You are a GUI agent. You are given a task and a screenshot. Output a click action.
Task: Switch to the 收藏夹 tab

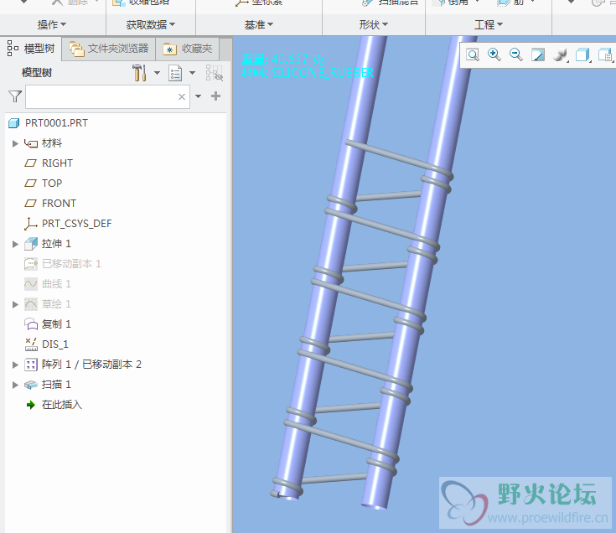coord(188,49)
